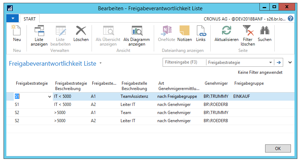The image size is (298, 161).
Task: Open the Freigabeverantwortlichkeit Liste title dropdown
Action: click(100, 63)
